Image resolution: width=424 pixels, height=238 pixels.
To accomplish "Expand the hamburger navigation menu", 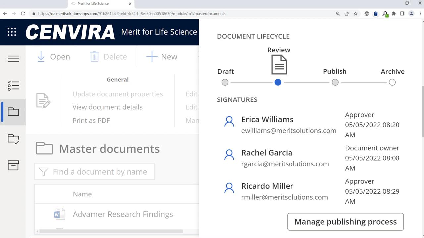I will [x=13, y=59].
